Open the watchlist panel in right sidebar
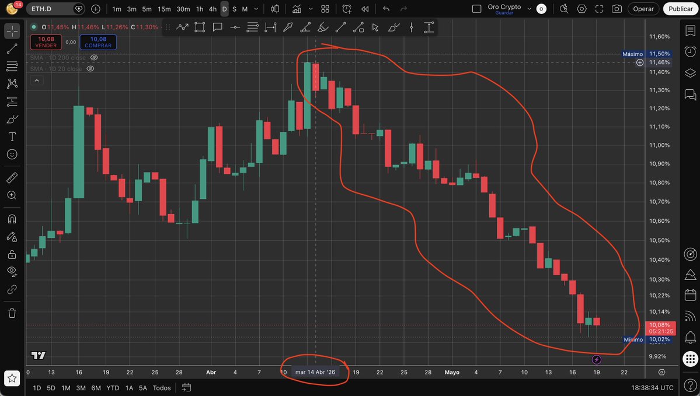Viewport: 700px width, 396px height. click(690, 31)
